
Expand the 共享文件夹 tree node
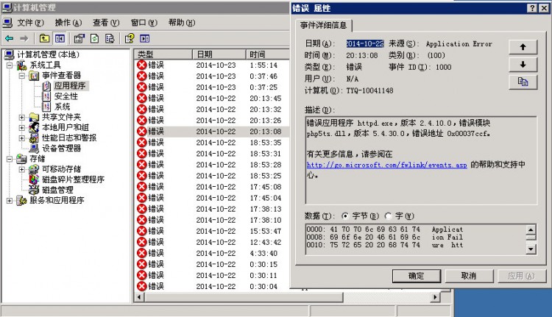coord(22,117)
